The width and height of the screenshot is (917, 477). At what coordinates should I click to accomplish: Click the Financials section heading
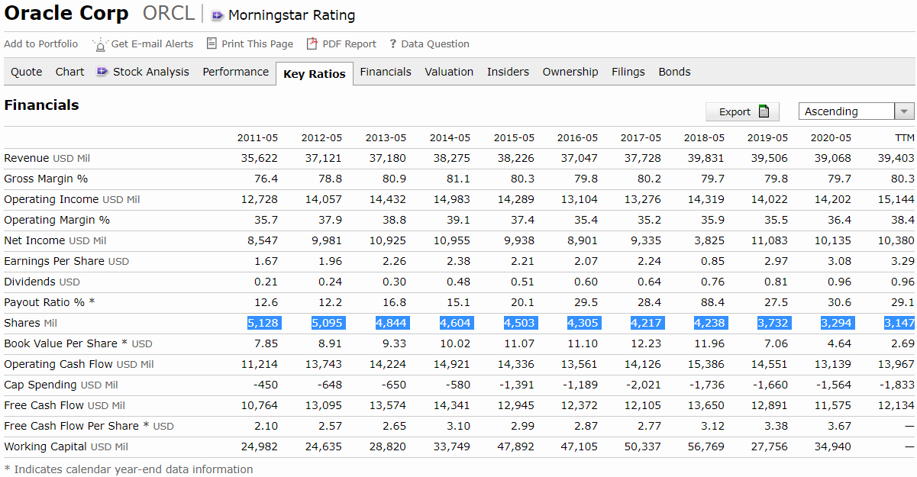(41, 105)
